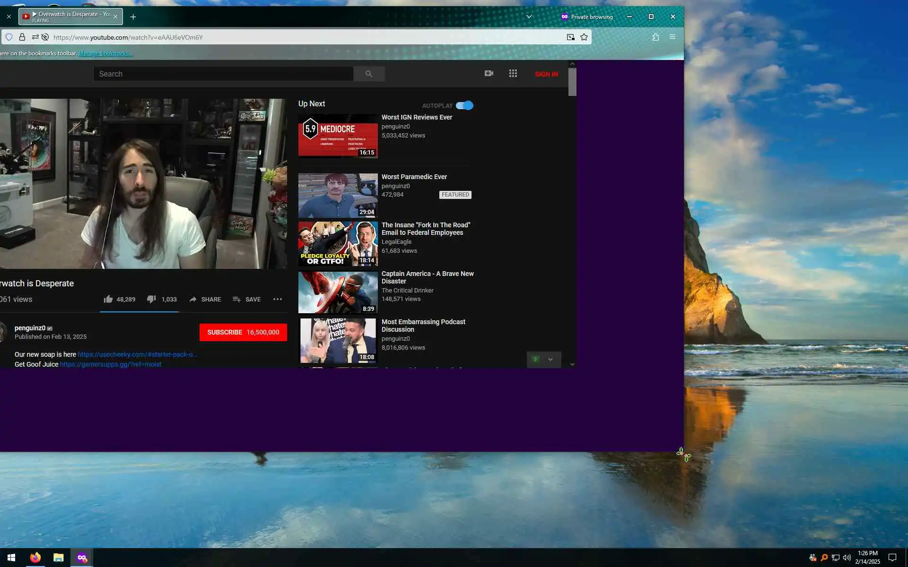
Task: Open Firefox hamburger application menu
Action: pos(672,37)
